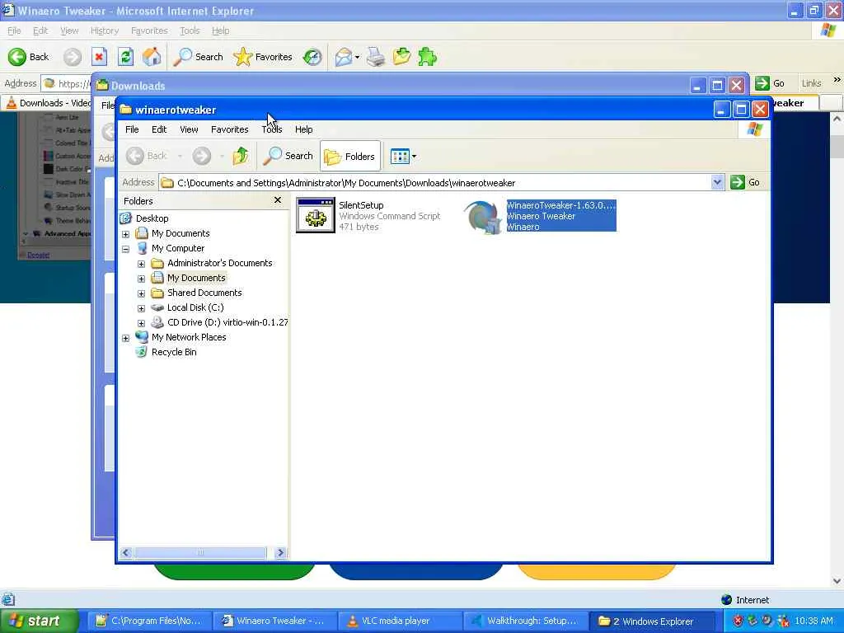
Task: Open Internet Explorer File menu
Action: tap(14, 30)
